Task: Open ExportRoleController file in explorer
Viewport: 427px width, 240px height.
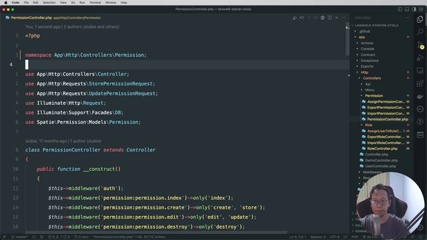Action: (x=386, y=137)
